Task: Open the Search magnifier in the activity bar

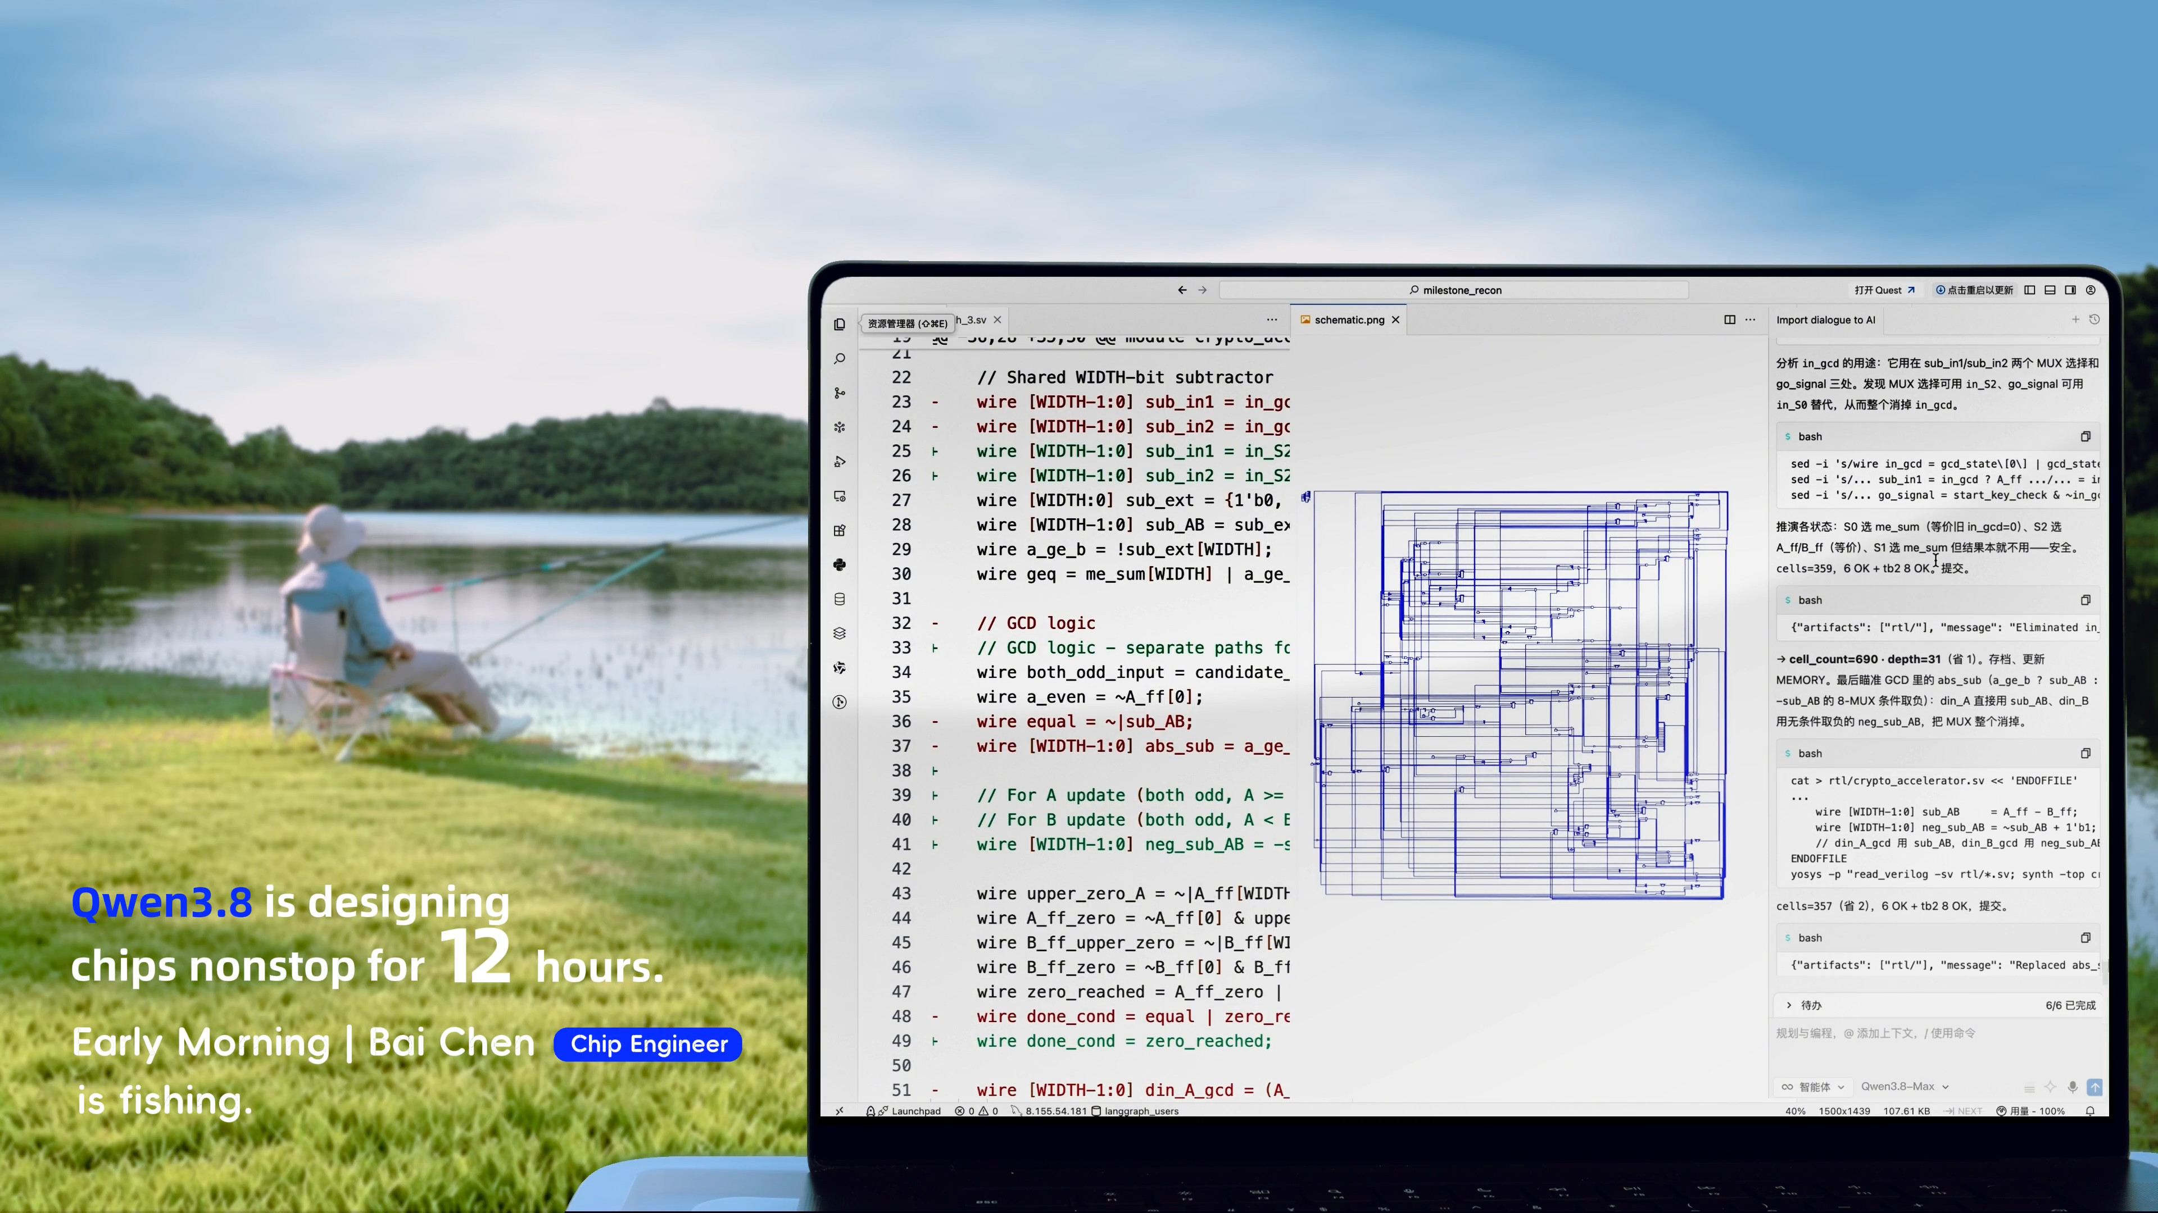Action: [x=840, y=358]
